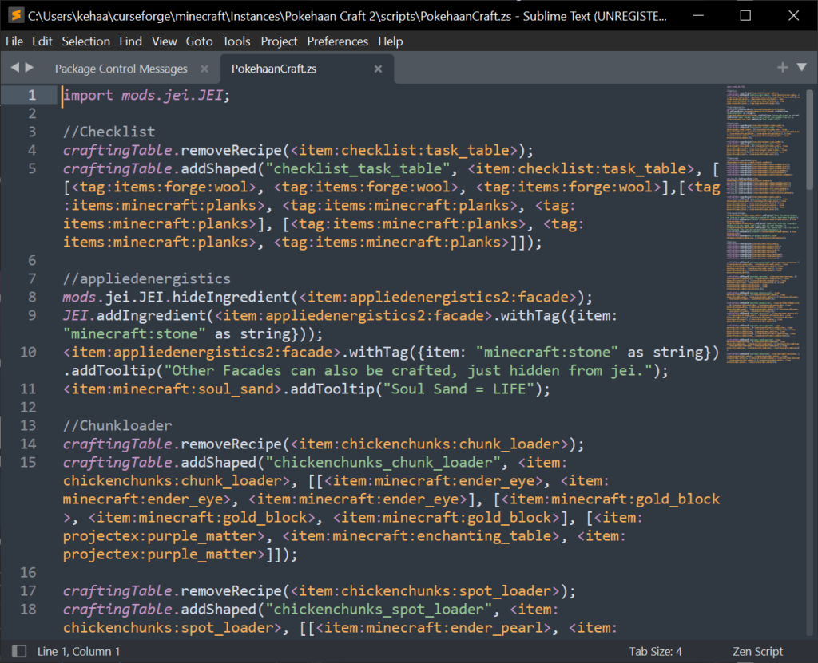Screen dimensions: 818x663
Task: Close the Package Control Messages tab
Action: [x=204, y=69]
